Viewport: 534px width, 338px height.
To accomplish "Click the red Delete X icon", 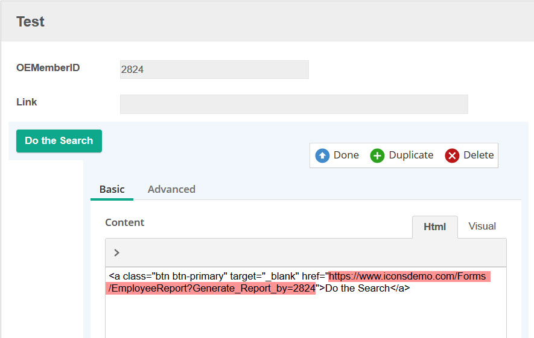I will pyautogui.click(x=452, y=155).
